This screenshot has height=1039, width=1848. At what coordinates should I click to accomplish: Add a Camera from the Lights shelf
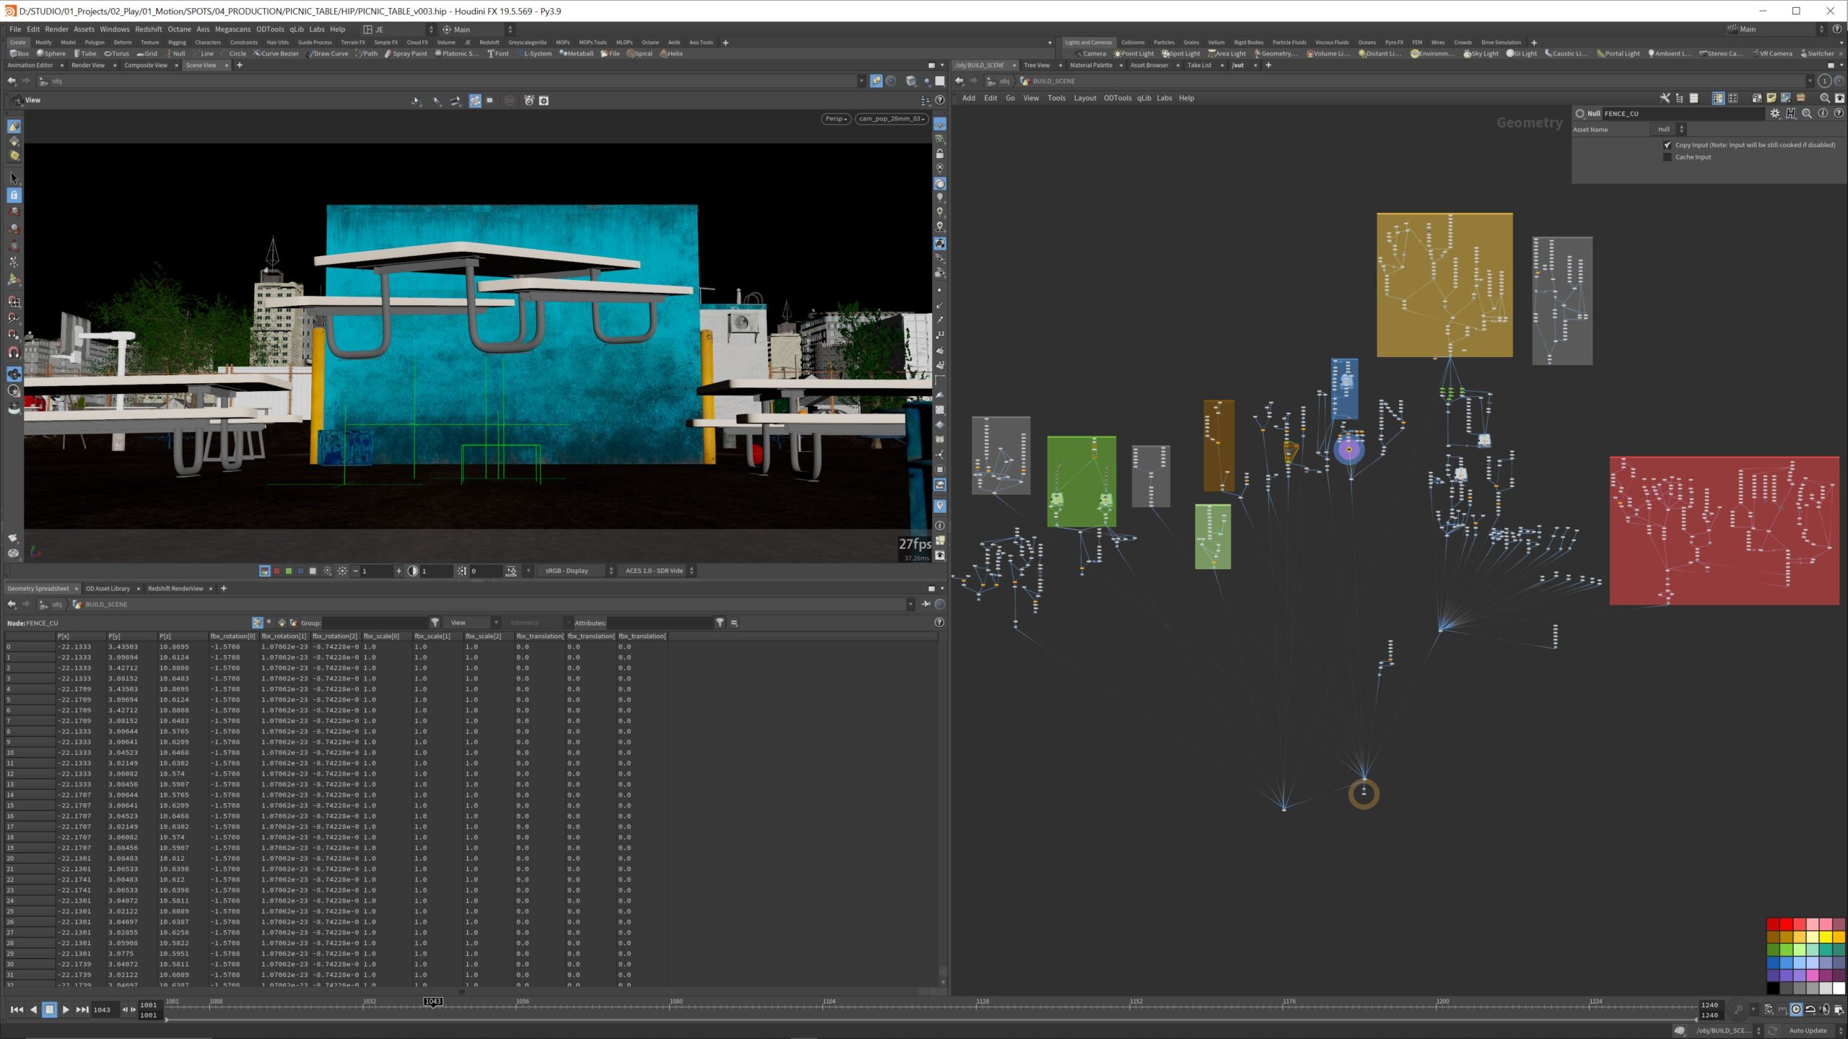click(x=1091, y=53)
